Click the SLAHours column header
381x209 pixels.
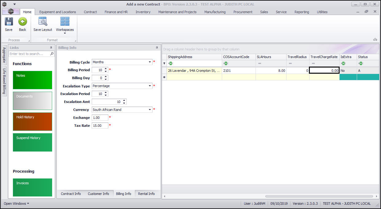[271, 57]
